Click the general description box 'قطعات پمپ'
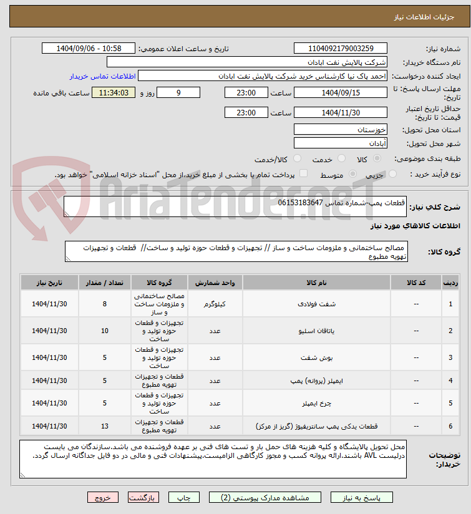Image resolution: width=471 pixels, height=514 pixels. (235, 206)
